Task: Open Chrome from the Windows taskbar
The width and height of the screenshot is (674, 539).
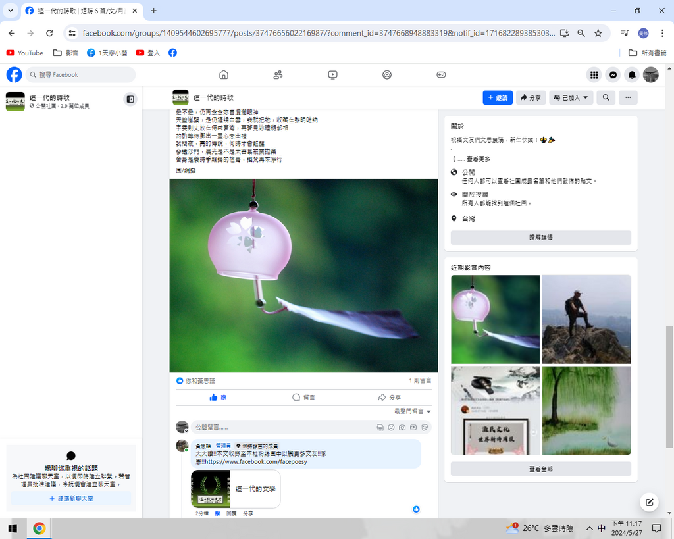Action: tap(39, 528)
